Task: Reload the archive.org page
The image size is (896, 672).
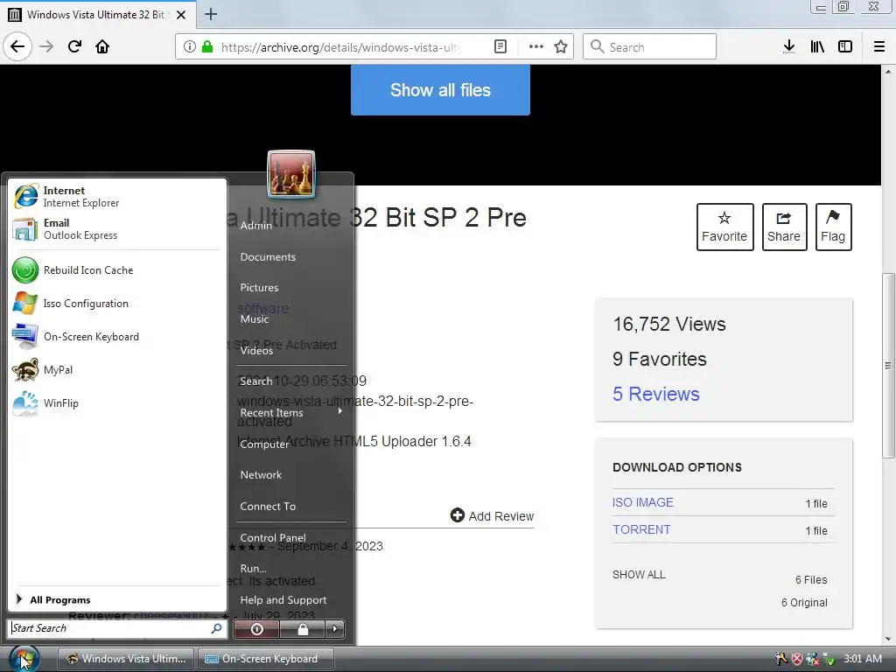Action: [x=75, y=46]
